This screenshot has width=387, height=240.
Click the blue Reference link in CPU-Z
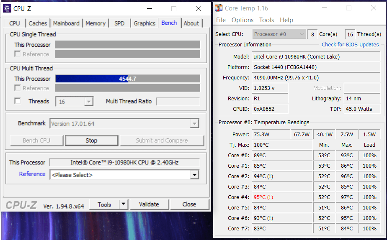pyautogui.click(x=32, y=174)
